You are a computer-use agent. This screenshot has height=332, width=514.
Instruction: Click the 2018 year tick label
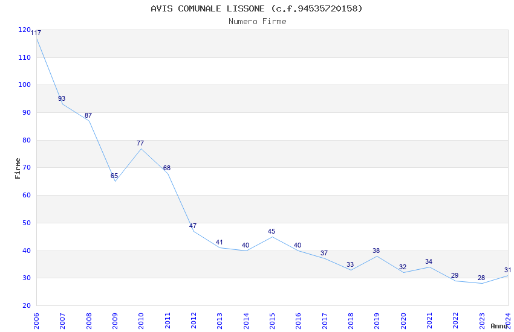tap(351, 321)
